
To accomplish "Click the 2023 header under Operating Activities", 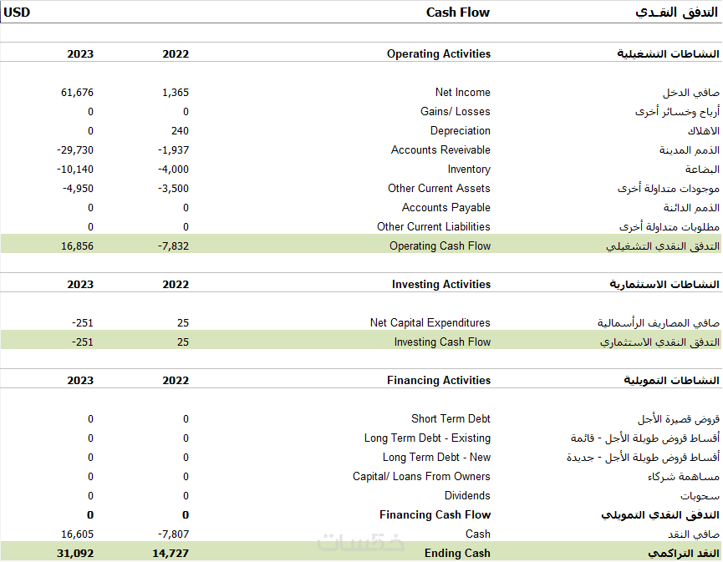I will point(80,54).
